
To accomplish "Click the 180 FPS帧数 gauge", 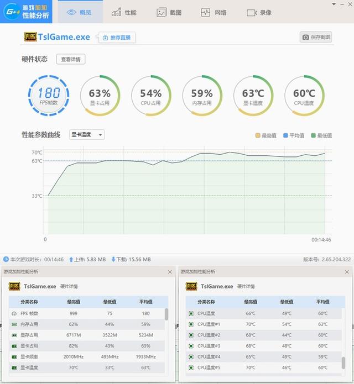I will tap(49, 96).
